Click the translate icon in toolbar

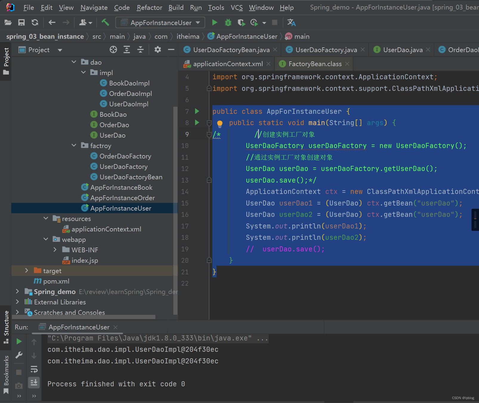pos(291,22)
